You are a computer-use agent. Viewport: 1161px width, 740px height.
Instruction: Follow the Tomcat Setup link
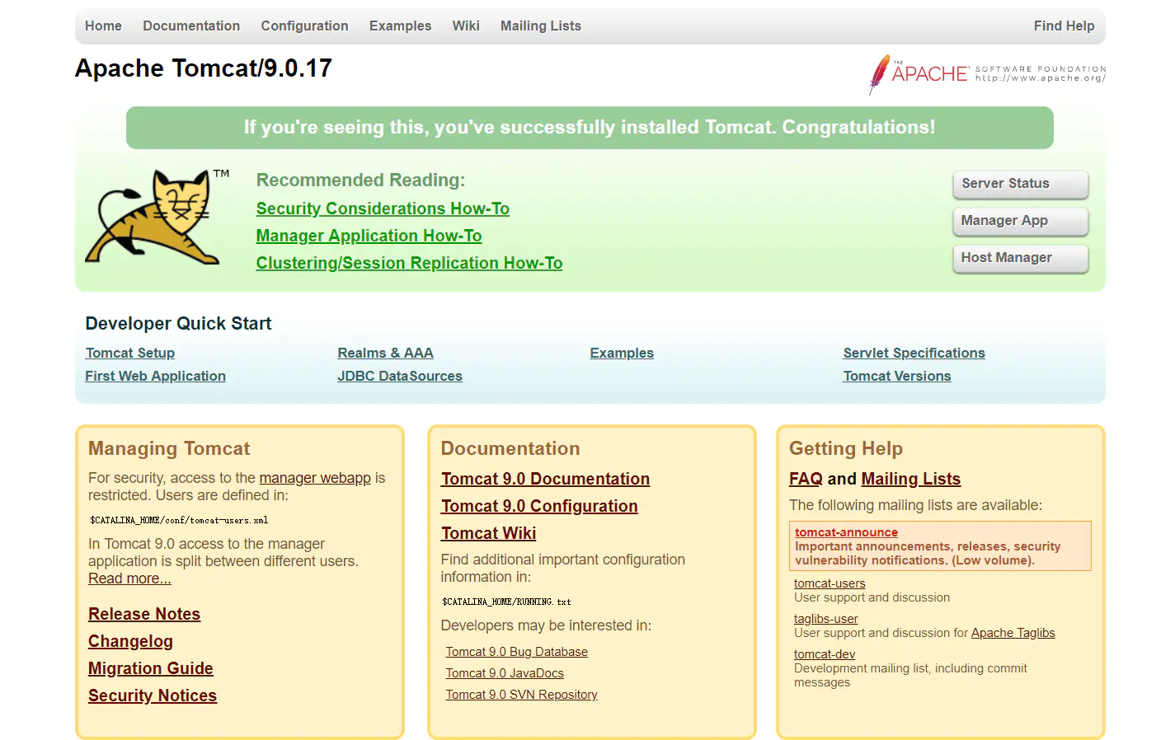[130, 353]
